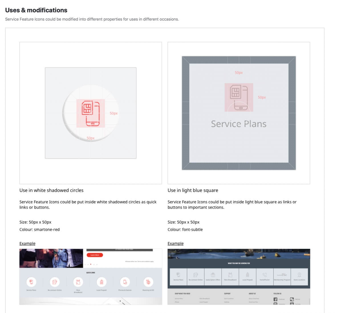Click the grey SIM icon above Service Plans text
Screen dimensions: 337x313
coord(239,97)
